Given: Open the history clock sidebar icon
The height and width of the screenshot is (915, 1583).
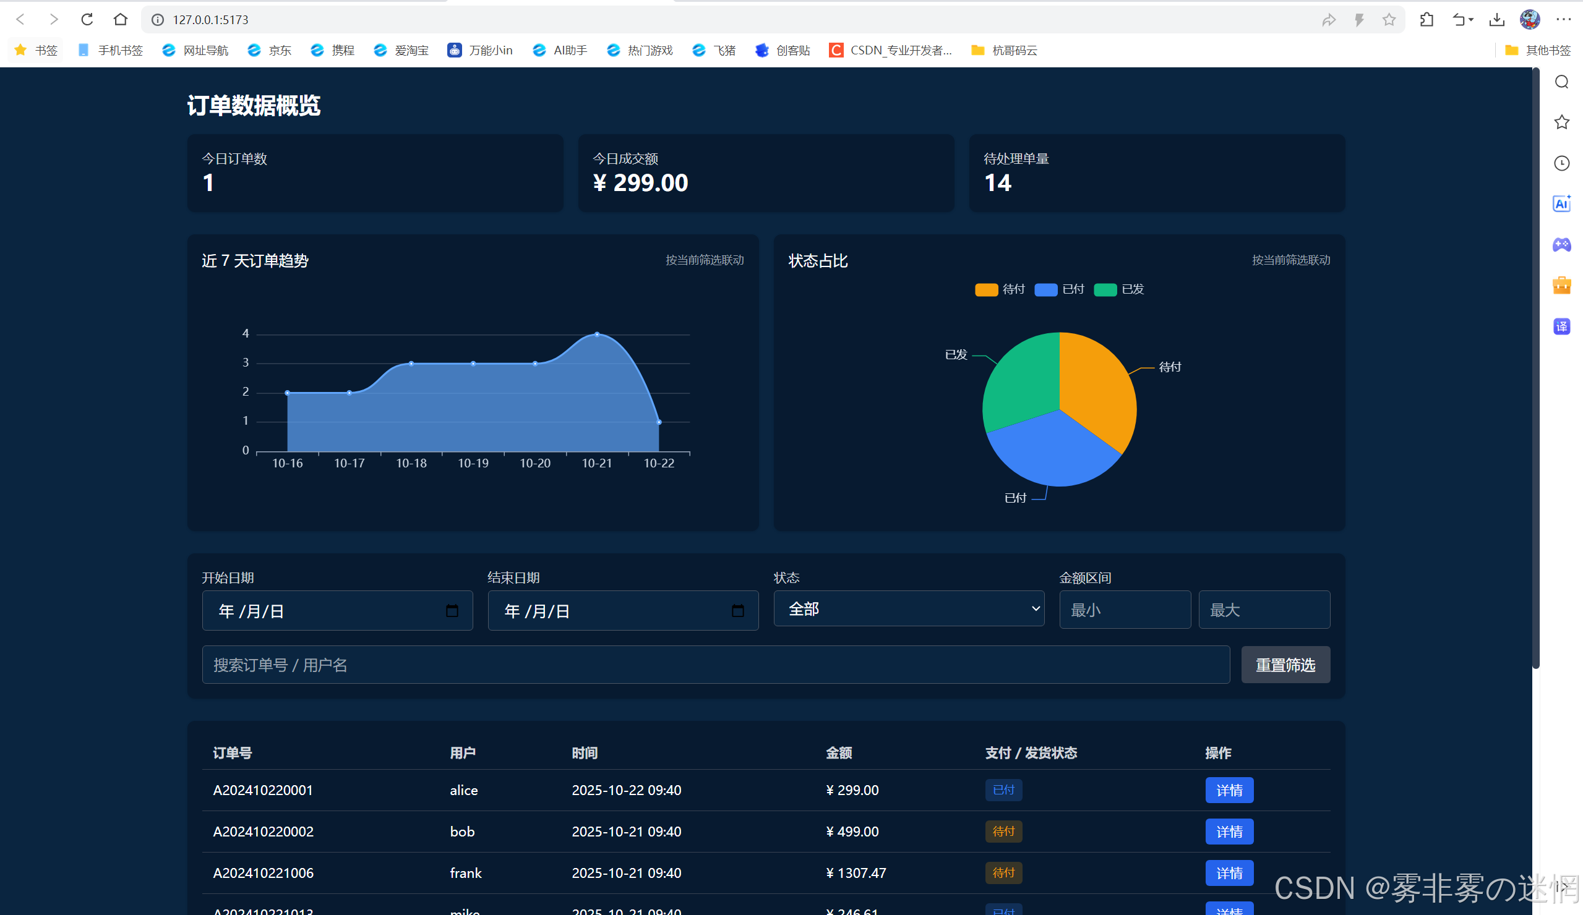Looking at the screenshot, I should (1561, 163).
